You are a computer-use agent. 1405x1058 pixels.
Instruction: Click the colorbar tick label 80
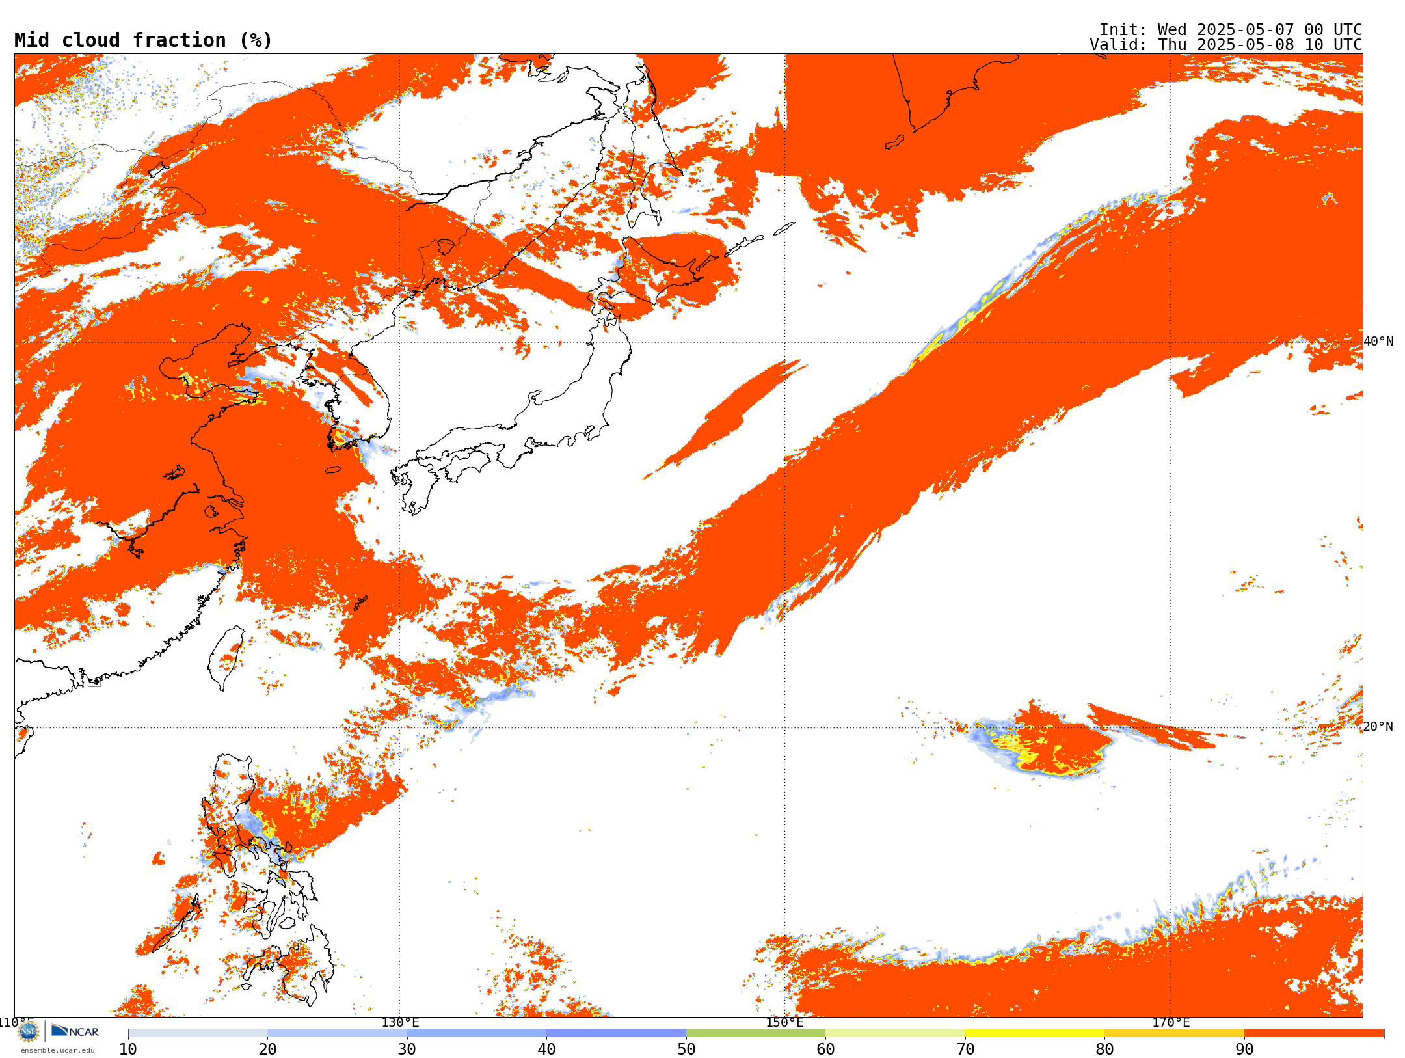coord(1104,1050)
